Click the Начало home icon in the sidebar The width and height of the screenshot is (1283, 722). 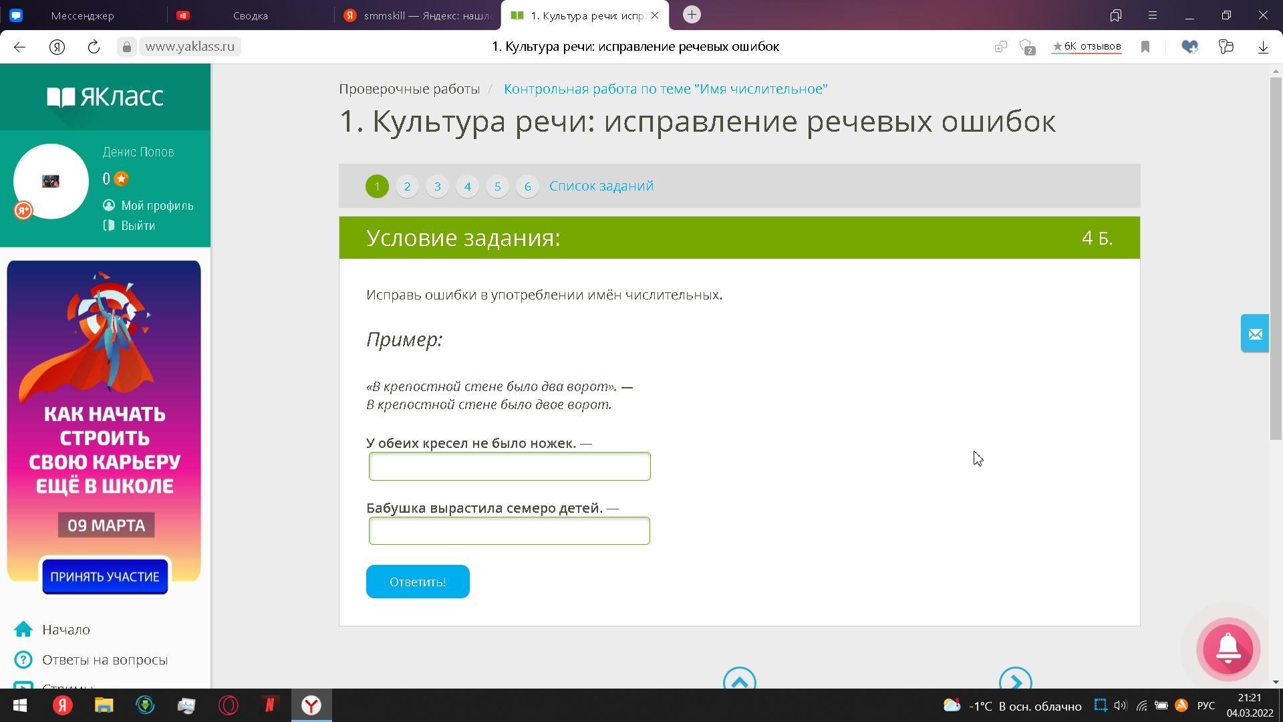coord(23,630)
